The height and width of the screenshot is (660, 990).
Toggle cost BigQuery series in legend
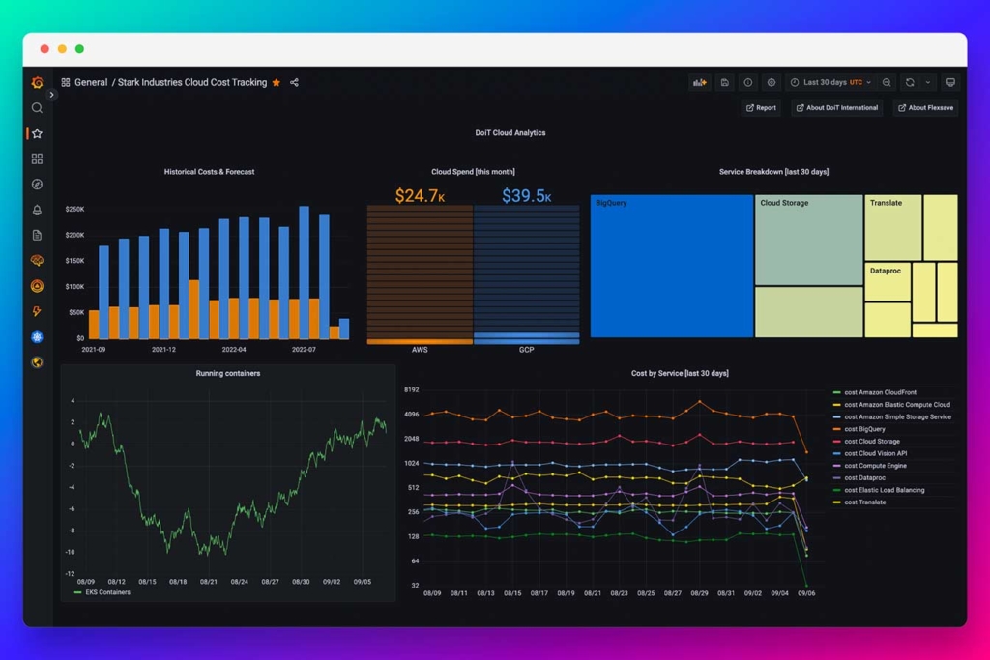tap(864, 429)
